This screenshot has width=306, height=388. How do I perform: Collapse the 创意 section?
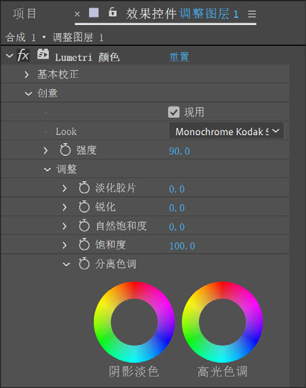[x=29, y=93]
